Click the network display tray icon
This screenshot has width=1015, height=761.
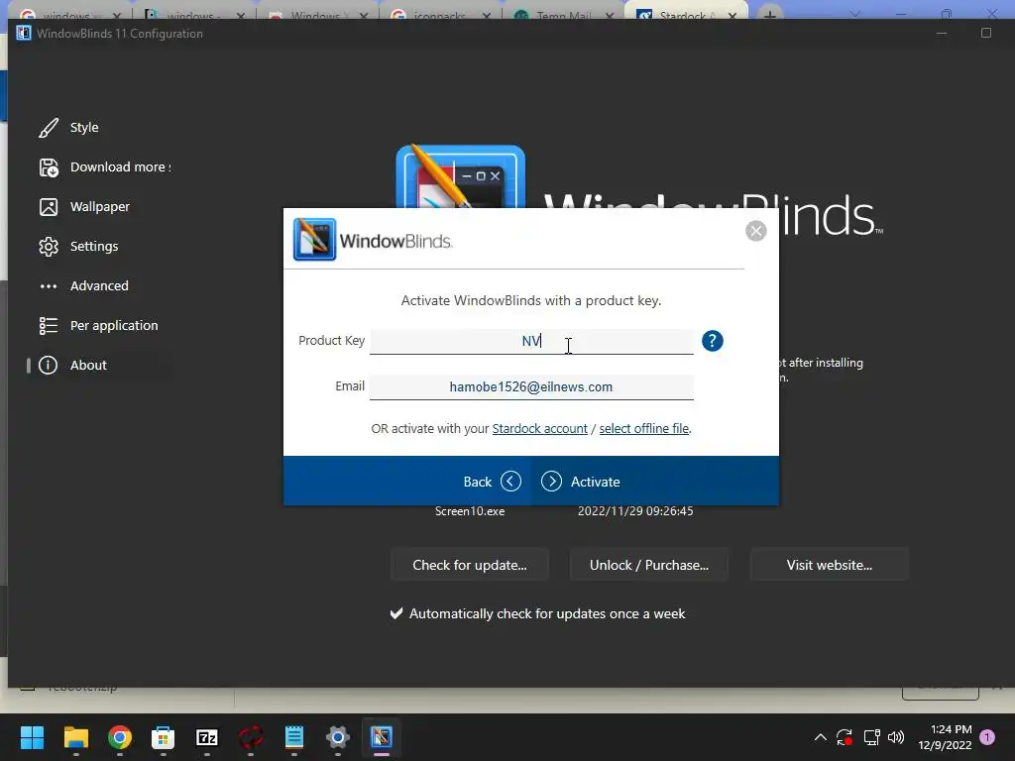tap(871, 737)
